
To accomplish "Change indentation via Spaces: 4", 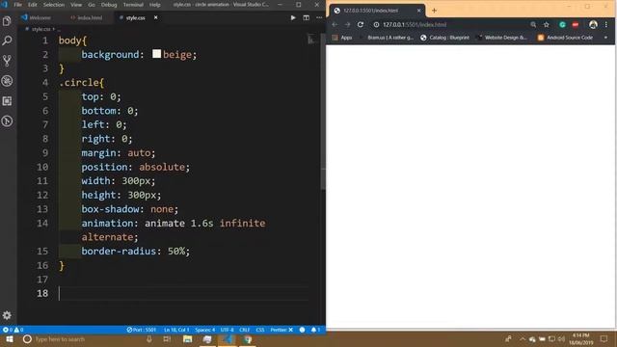I will [x=205, y=330].
